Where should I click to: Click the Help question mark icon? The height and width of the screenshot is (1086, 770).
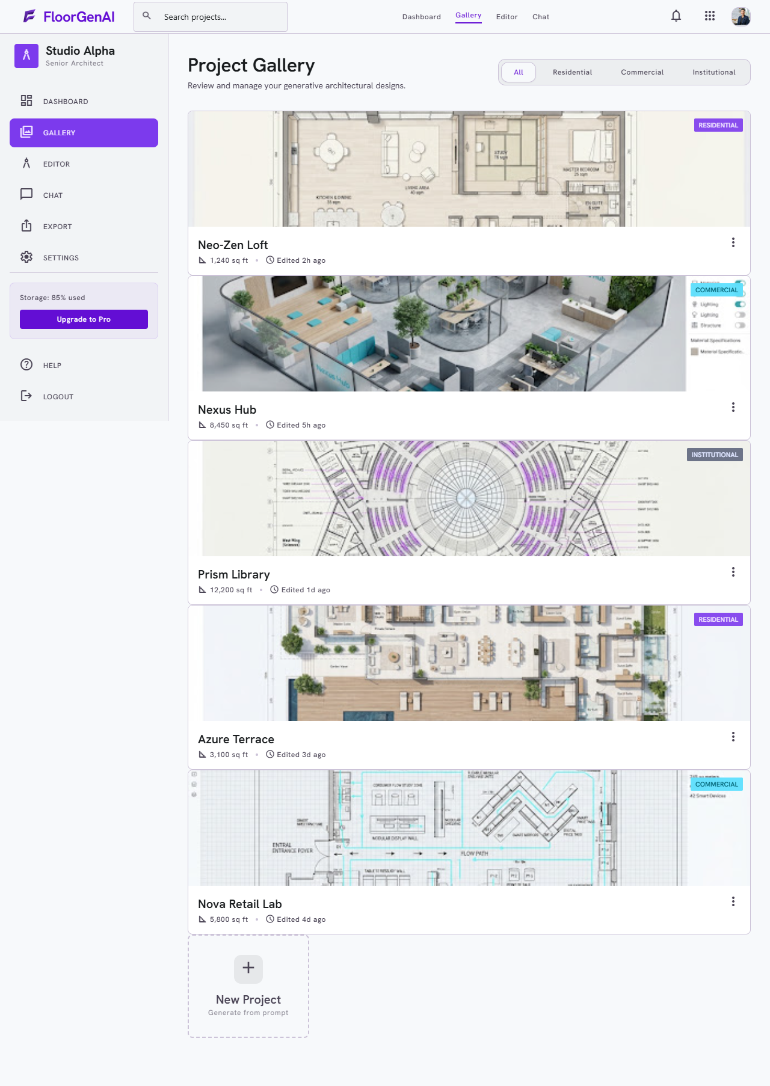pos(26,365)
